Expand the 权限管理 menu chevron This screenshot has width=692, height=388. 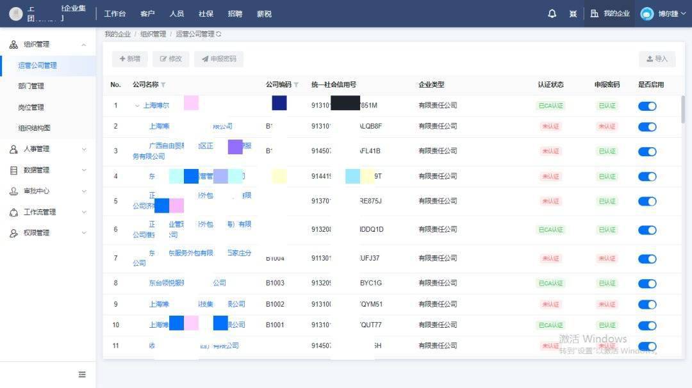pos(84,233)
